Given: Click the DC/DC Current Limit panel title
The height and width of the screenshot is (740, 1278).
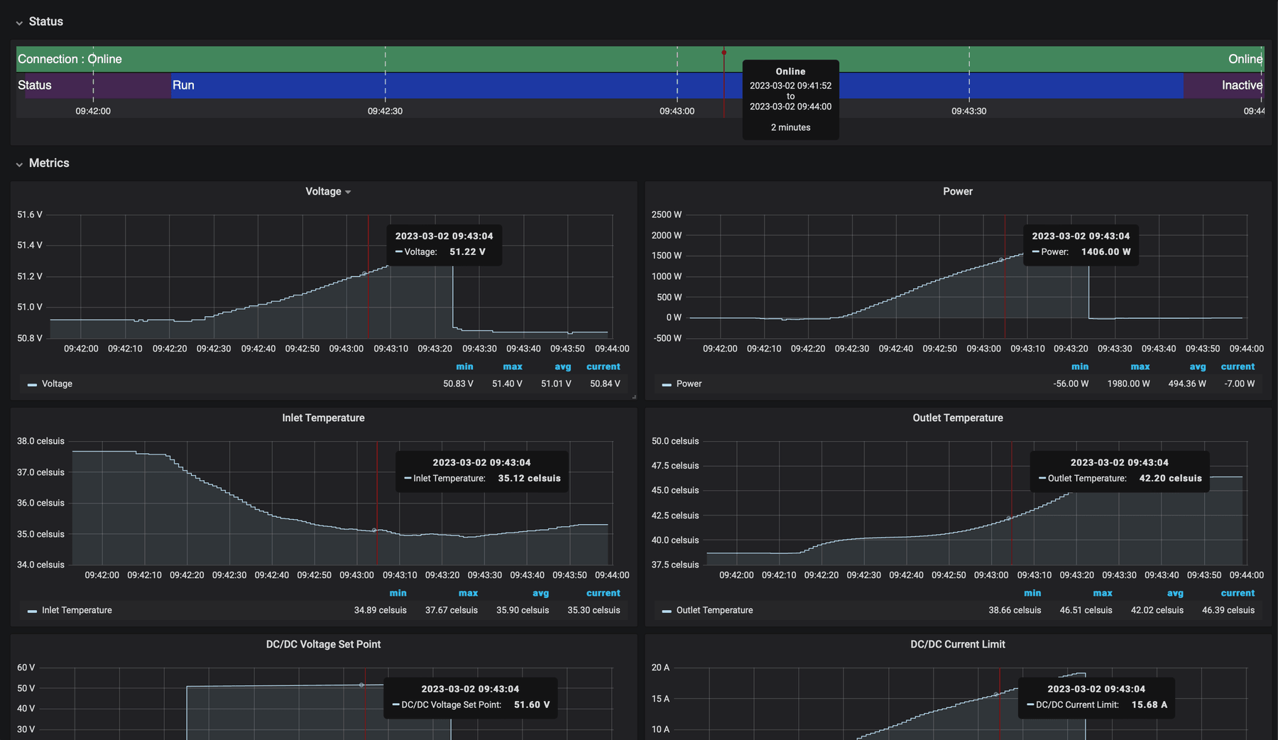Looking at the screenshot, I should (958, 644).
